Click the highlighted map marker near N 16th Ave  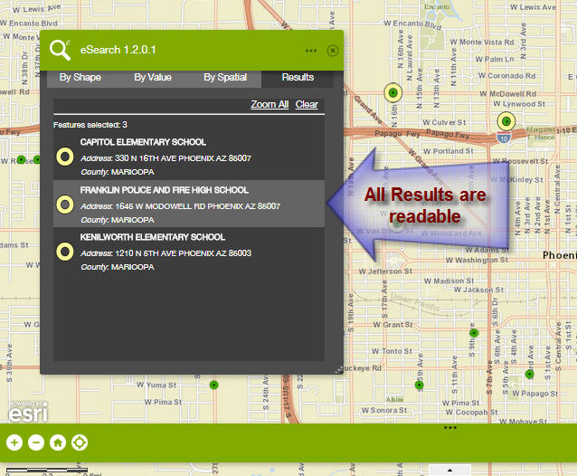393,92
